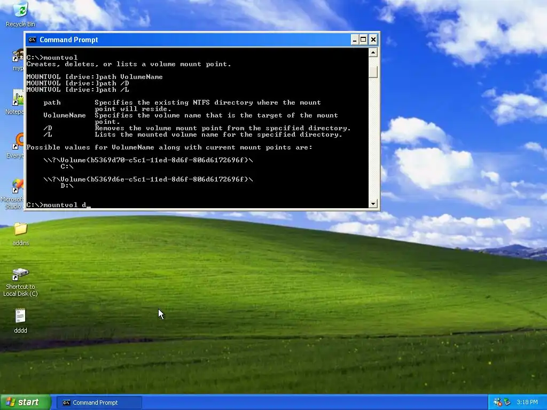Select the Shortcut to Local Disk (C) icon
Screen dimensions: 547x410
click(x=21, y=274)
